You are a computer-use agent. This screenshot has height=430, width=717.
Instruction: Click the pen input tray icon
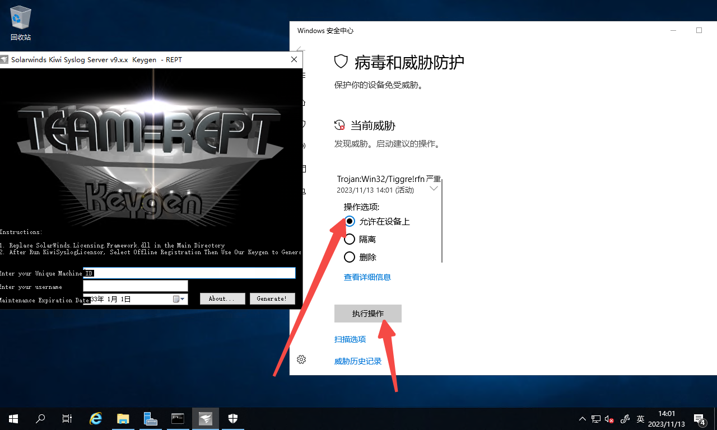[x=626, y=419]
